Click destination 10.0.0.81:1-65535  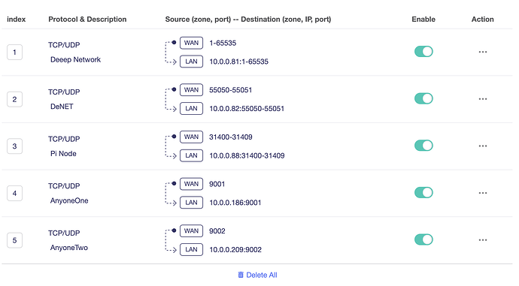point(238,62)
